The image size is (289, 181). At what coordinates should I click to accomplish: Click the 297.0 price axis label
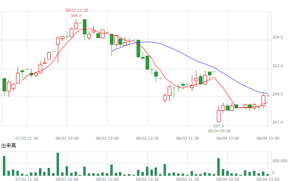pos(278,122)
